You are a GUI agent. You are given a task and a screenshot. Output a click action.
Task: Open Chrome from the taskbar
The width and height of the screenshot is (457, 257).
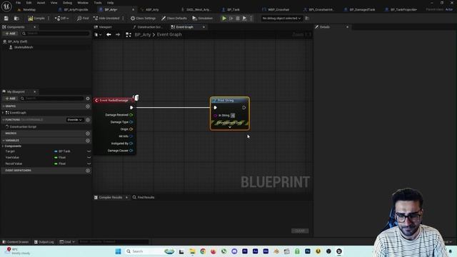(x=203, y=251)
